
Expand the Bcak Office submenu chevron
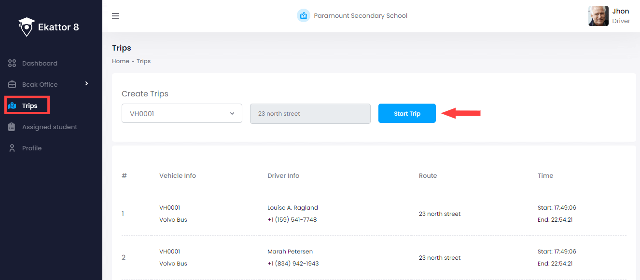(87, 84)
